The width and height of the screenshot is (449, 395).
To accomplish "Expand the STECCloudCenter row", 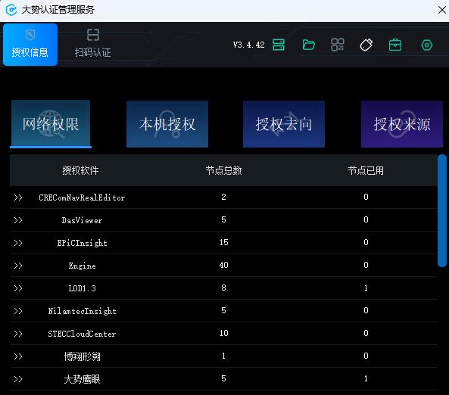I will click(x=18, y=334).
